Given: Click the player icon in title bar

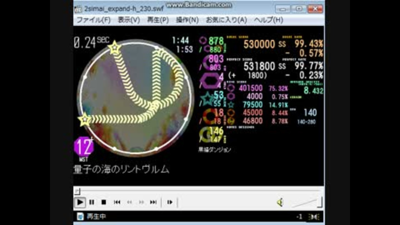Looking at the screenshot, I should [78, 9].
